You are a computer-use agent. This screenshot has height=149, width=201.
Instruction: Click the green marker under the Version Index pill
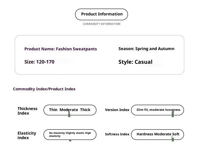point(173,115)
